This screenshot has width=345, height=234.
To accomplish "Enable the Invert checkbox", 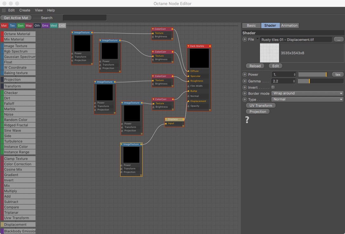I will pyautogui.click(x=273, y=87).
